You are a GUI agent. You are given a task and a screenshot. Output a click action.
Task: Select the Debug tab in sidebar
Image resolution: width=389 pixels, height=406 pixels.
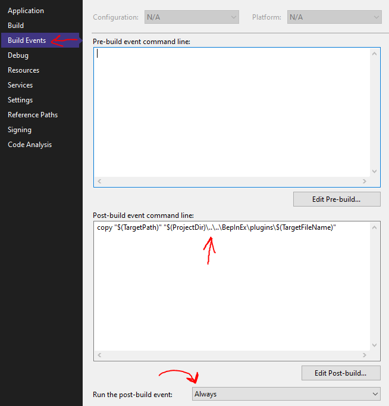pos(18,55)
